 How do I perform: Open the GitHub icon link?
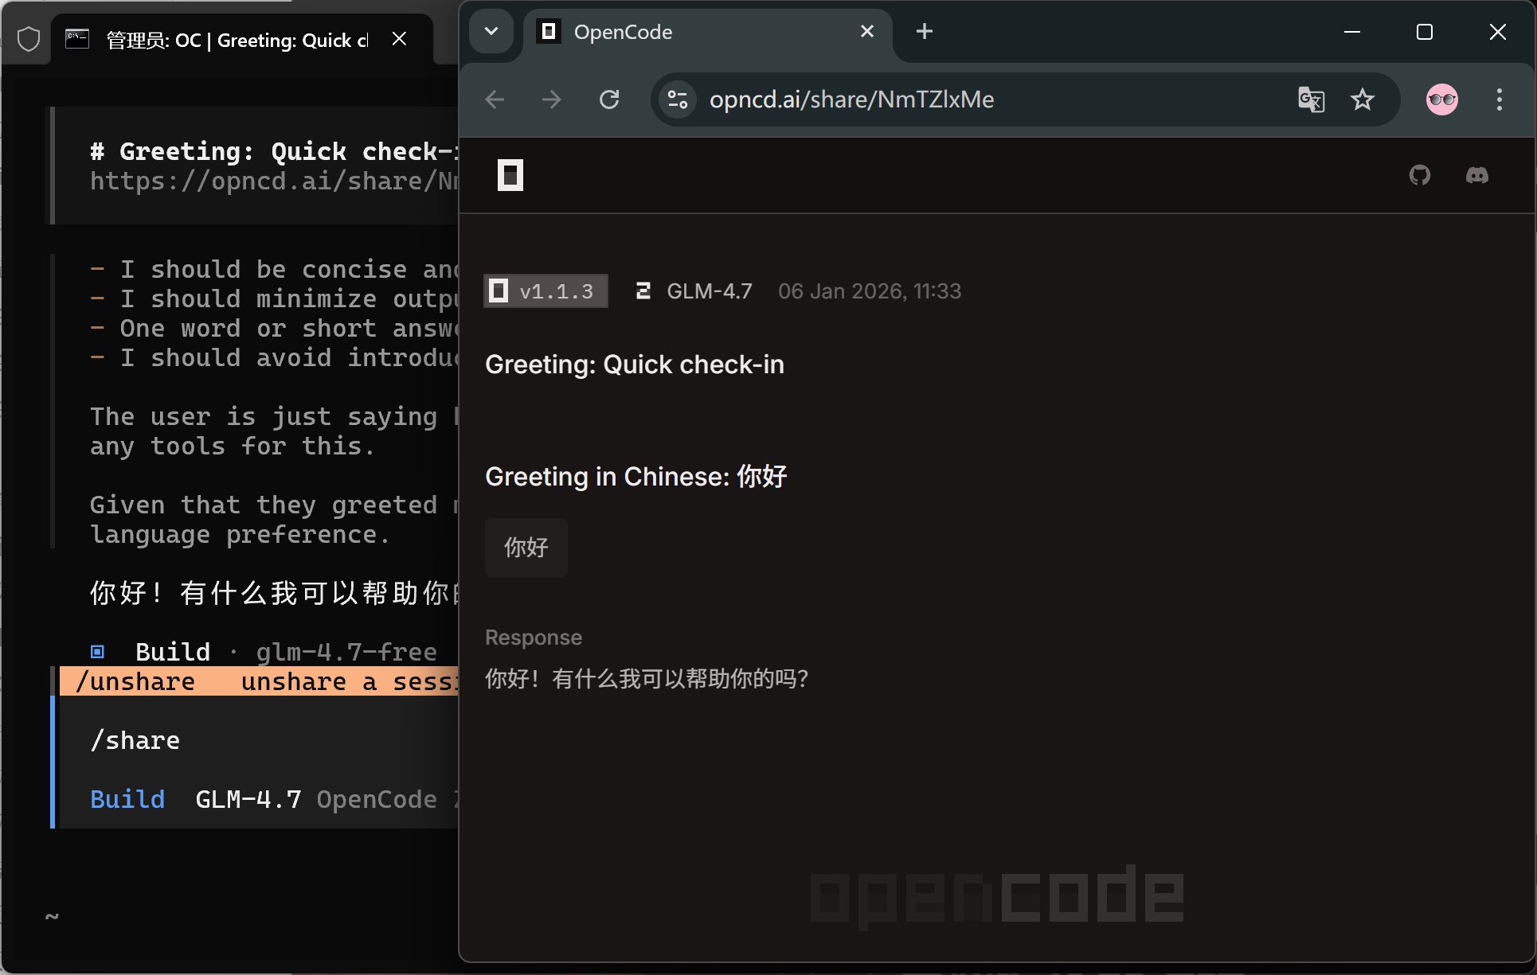(x=1419, y=175)
